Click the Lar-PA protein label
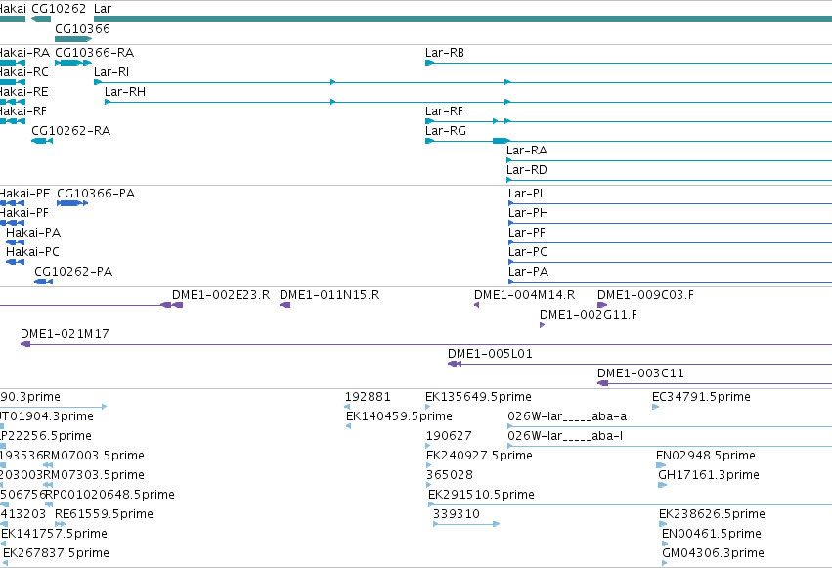Viewport: 832px width, 568px height. 529,272
